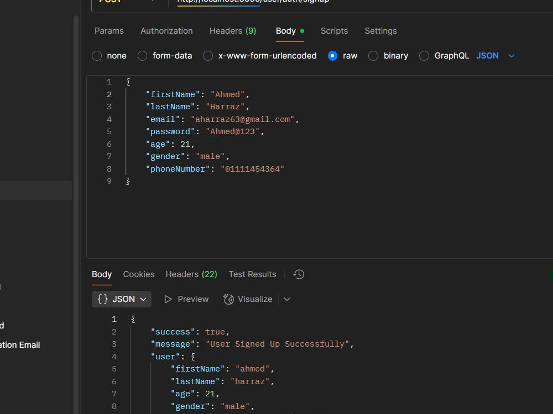Image resolution: width=553 pixels, height=414 pixels.
Task: Click the "Ahmed" value in request body
Action: (227, 94)
